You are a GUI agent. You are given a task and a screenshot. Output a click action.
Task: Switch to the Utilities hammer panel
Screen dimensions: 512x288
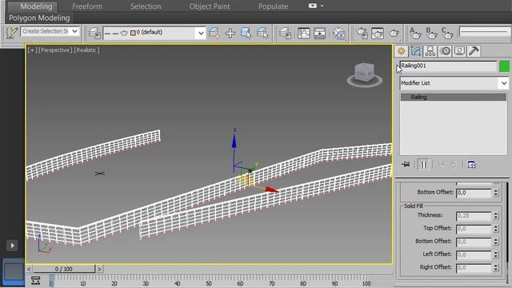(x=474, y=51)
